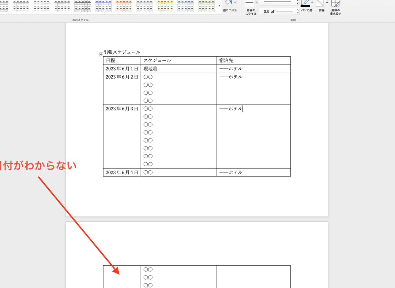This screenshot has width=395, height=288.
Task: Click the Pen Color (ペンの色) icon
Action: tap(305, 2)
